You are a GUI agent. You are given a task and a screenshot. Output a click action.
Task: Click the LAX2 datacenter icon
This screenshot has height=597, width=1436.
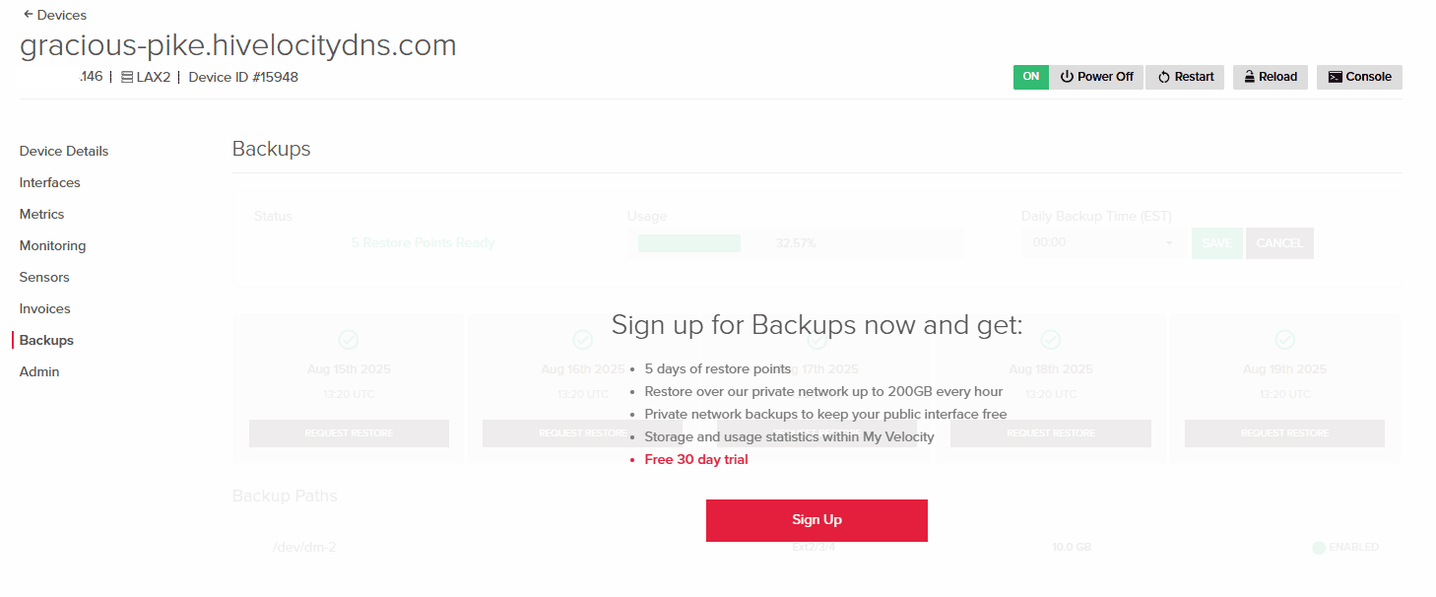(x=127, y=77)
